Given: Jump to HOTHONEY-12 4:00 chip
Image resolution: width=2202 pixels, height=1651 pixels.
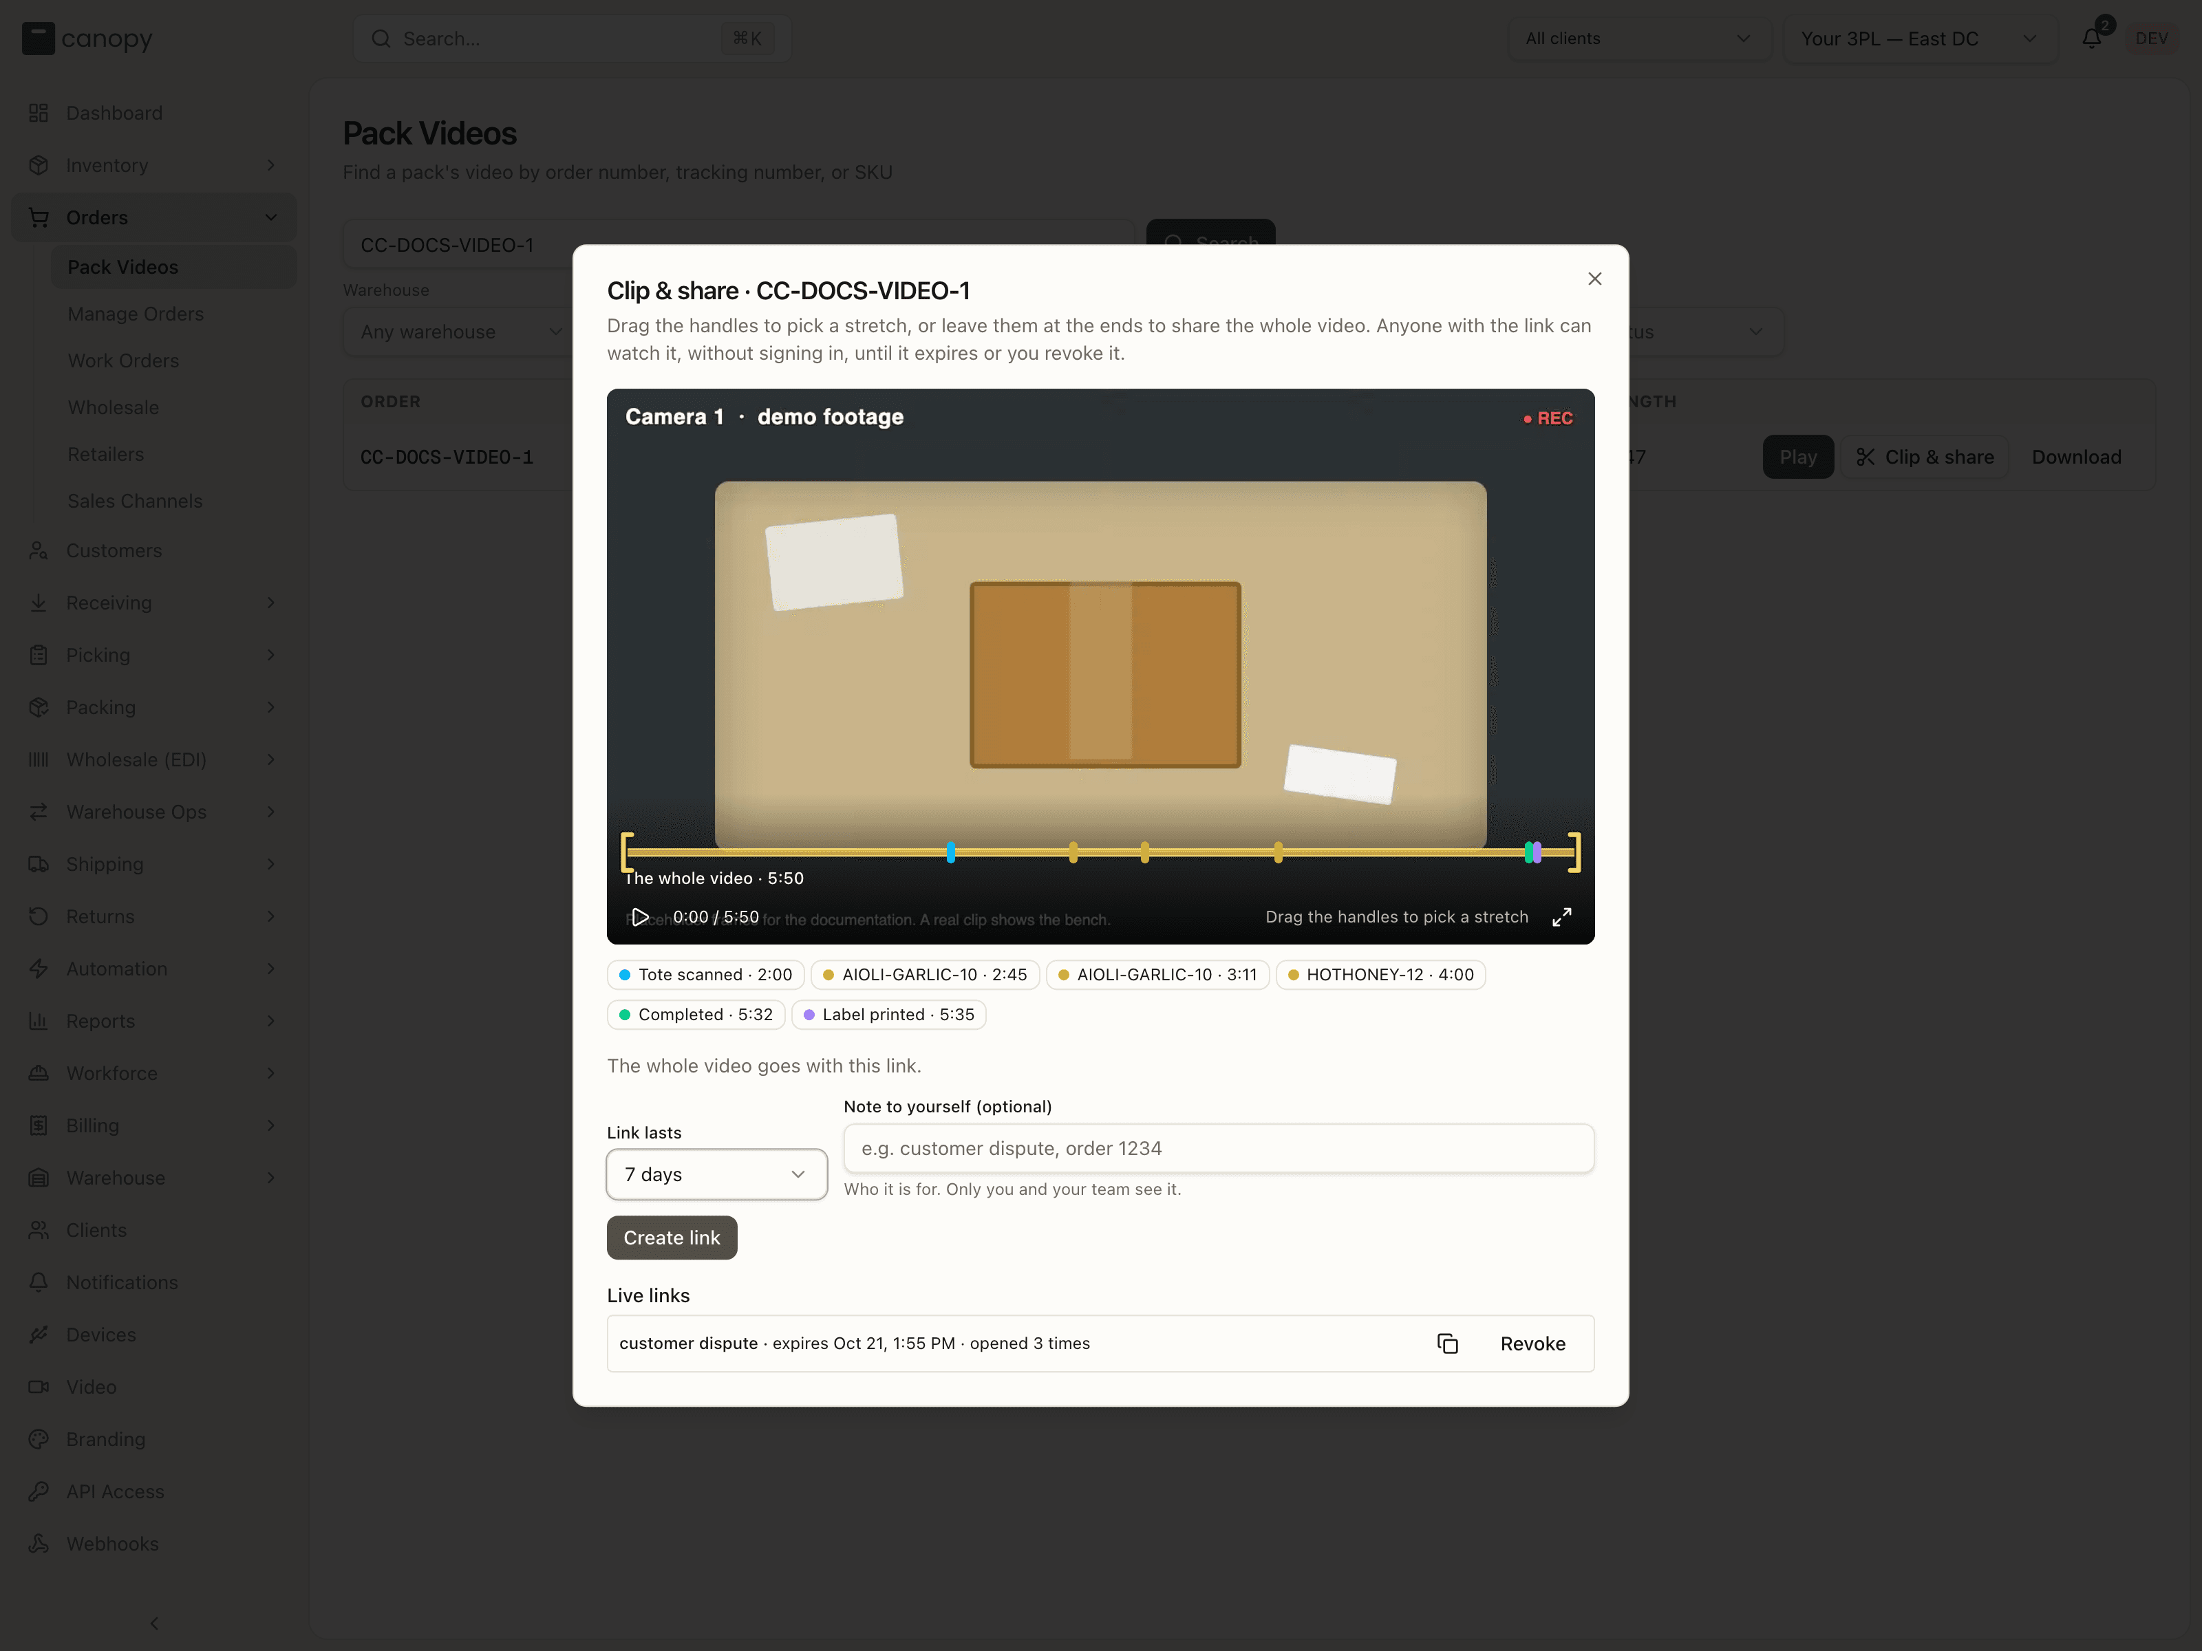Looking at the screenshot, I should coord(1380,974).
